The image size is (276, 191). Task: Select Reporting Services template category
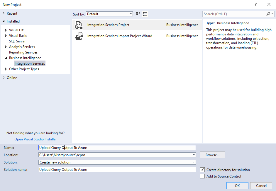point(23,52)
